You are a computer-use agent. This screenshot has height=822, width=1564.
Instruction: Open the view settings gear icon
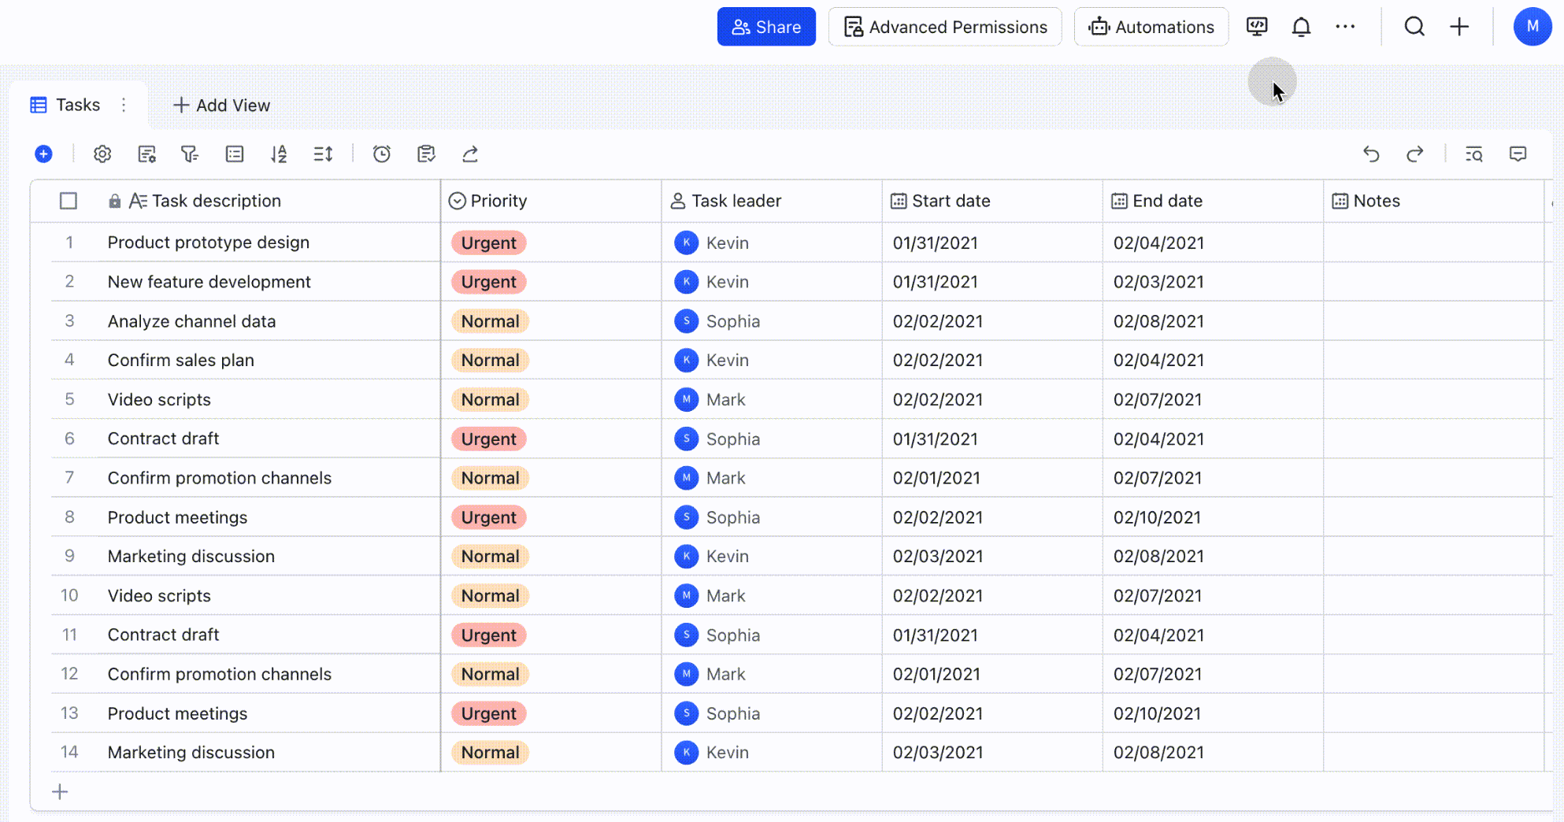click(x=102, y=154)
